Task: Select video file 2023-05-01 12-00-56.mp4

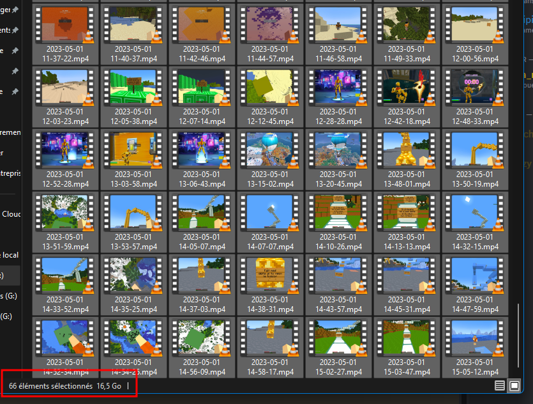Action: point(475,34)
